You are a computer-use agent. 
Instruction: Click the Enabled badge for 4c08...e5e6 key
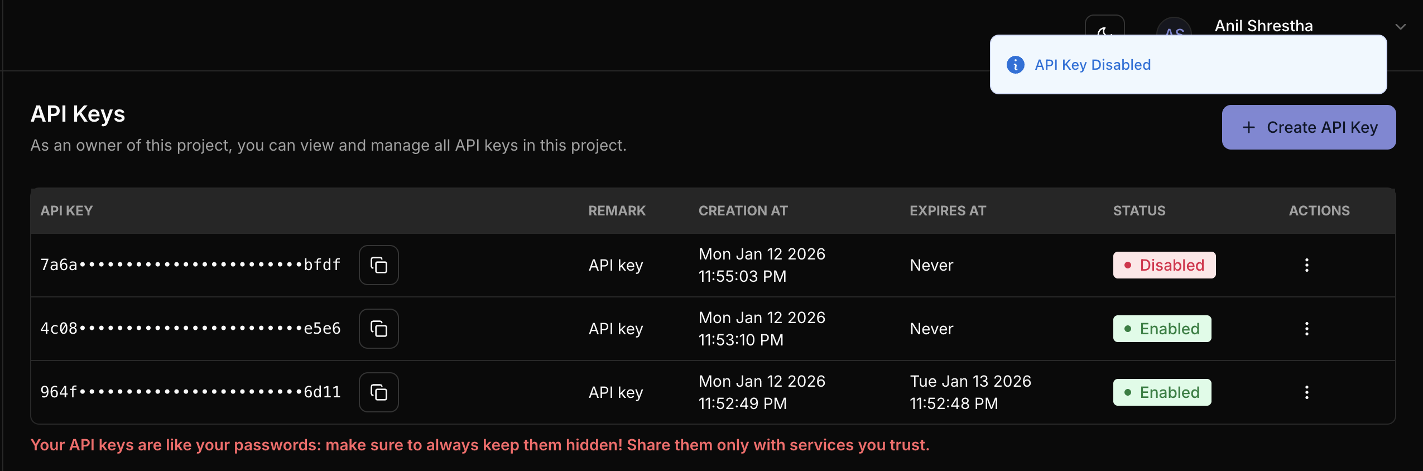coord(1162,329)
